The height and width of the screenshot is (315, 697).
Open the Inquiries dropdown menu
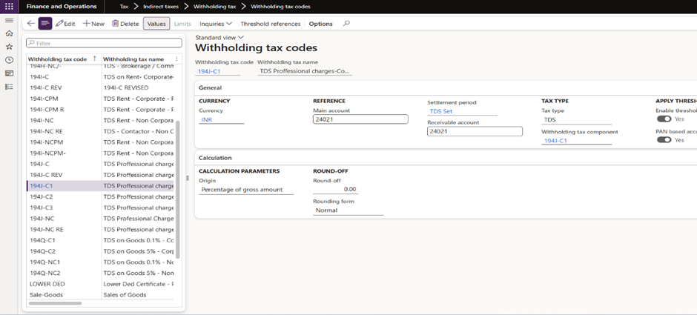[x=216, y=24]
